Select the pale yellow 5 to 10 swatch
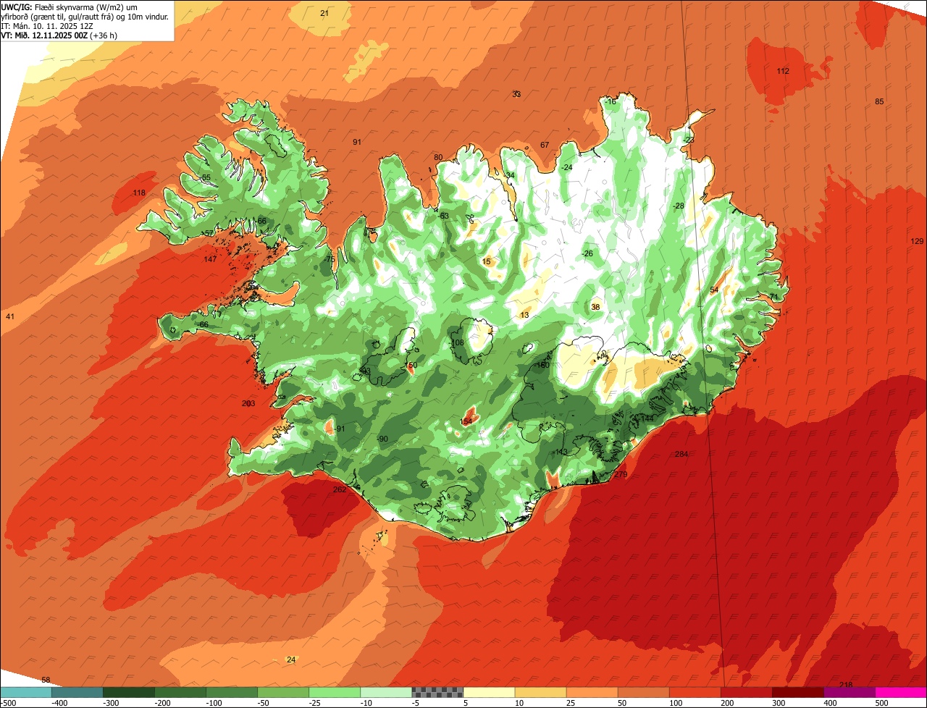The width and height of the screenshot is (927, 708). click(x=489, y=691)
